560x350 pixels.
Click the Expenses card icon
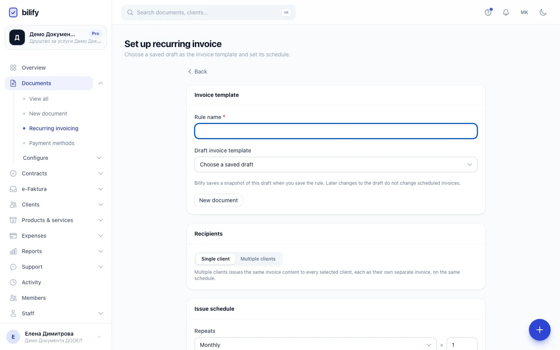tap(13, 236)
